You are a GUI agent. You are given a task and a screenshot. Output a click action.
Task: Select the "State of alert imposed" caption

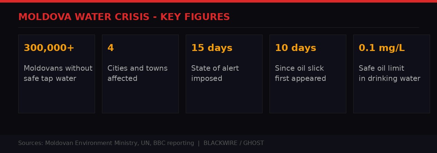215,73
